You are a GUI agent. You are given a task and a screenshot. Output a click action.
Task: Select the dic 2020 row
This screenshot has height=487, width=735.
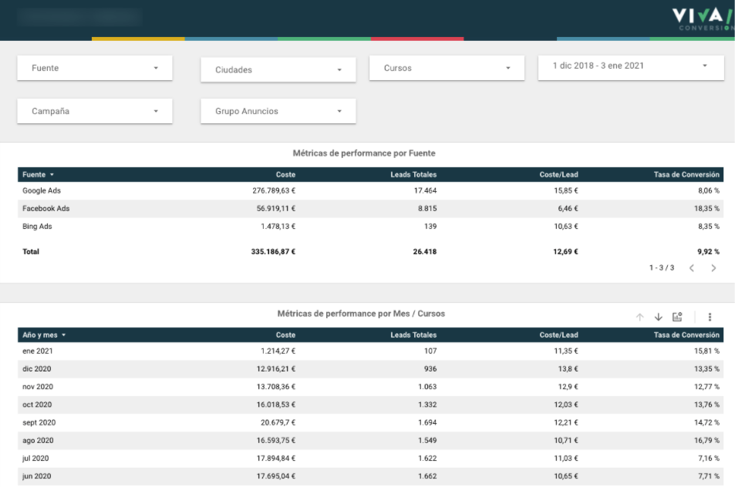point(370,368)
